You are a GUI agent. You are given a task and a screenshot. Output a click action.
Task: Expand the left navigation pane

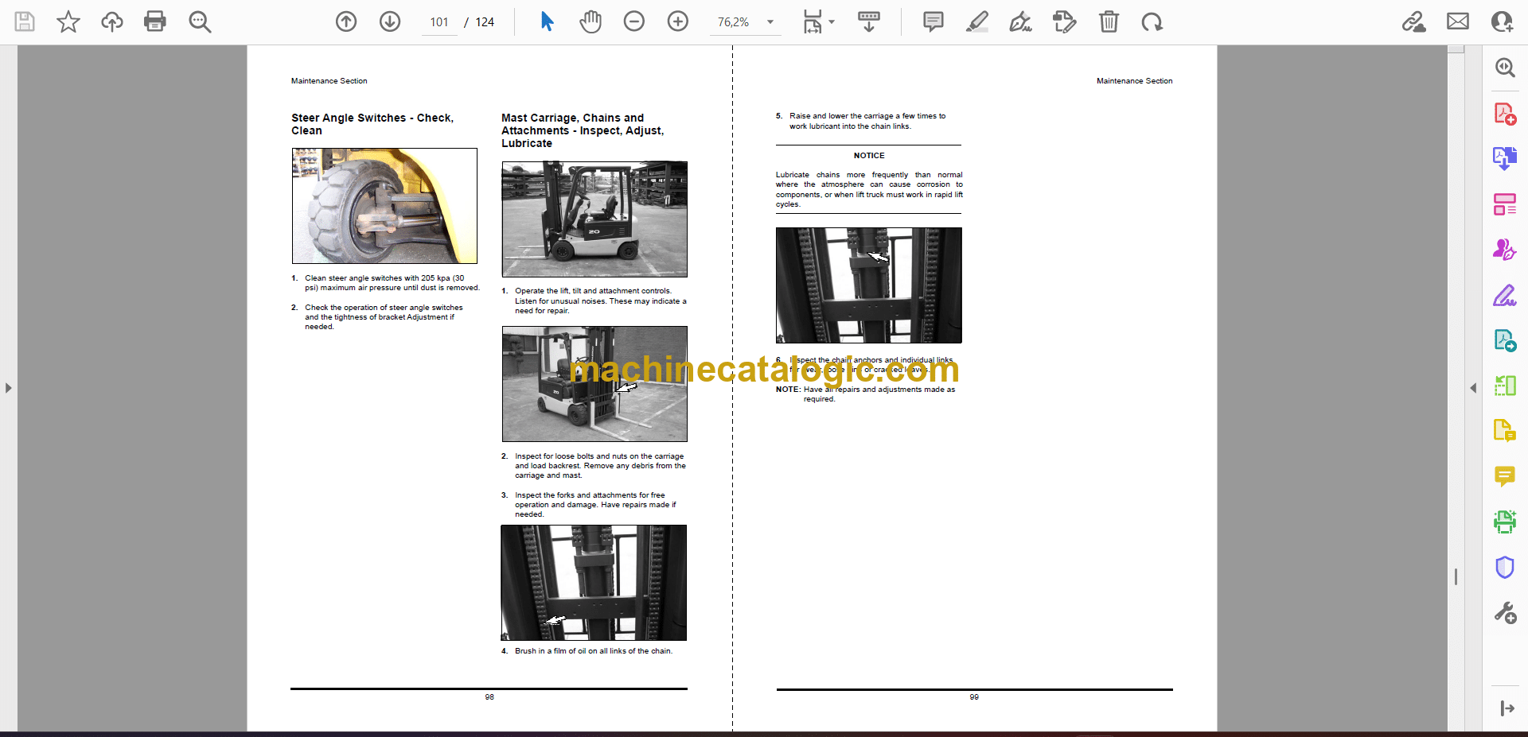[x=8, y=388]
